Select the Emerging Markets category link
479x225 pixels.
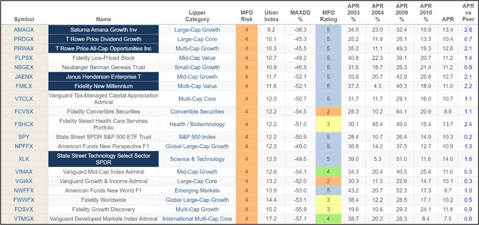pyautogui.click(x=197, y=190)
